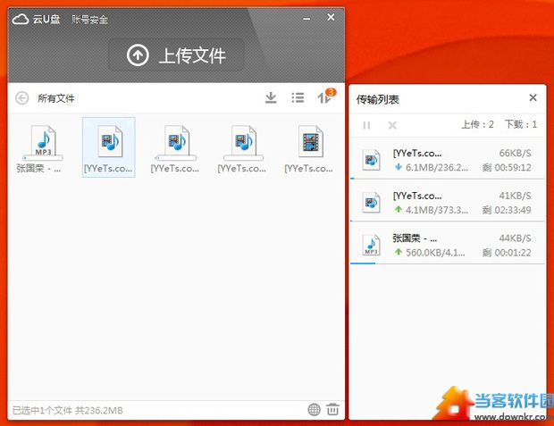Select the highlighted [YYeTs.co... file

pos(108,147)
